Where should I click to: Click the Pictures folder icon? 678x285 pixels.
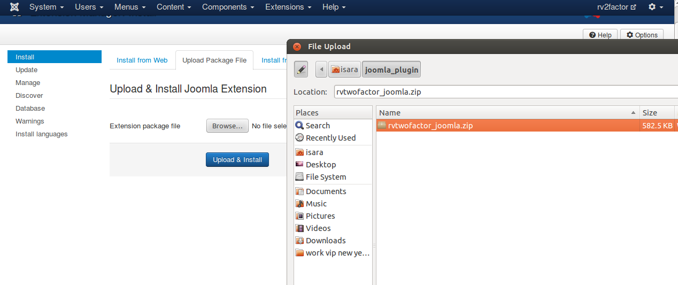[x=299, y=215]
